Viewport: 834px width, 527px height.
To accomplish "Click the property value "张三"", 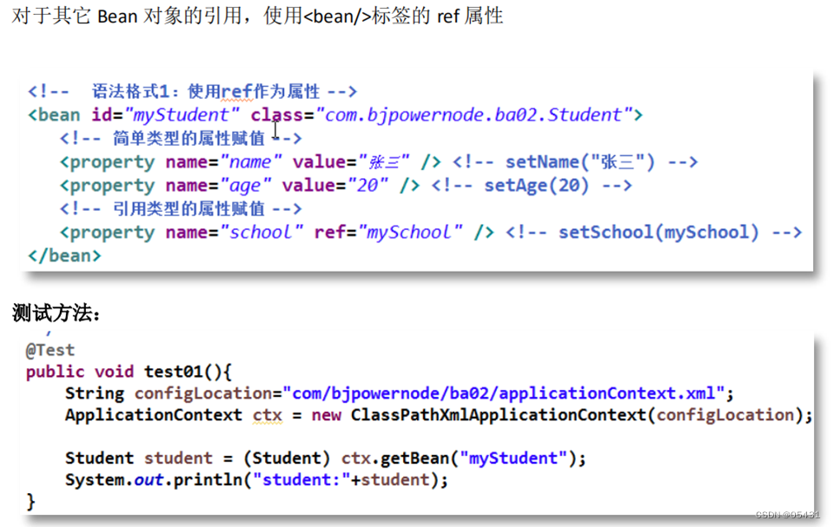I will 383,161.
